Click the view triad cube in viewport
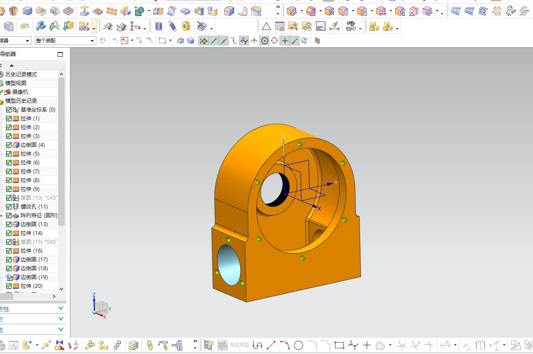Image resolution: width=533 pixels, height=354 pixels. 101,306
